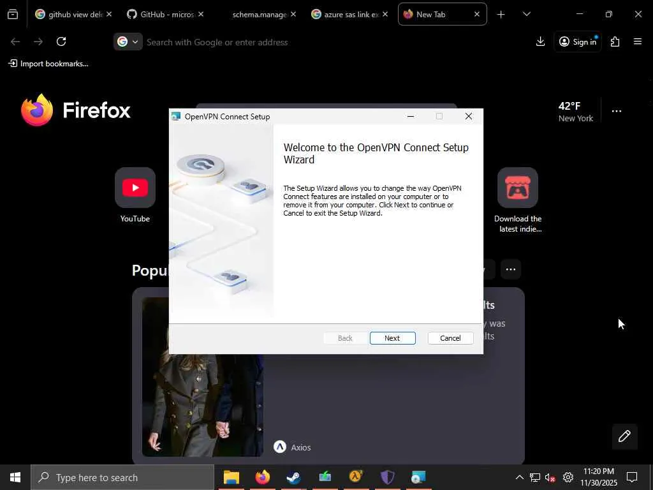Close the 'GitHub - micros' tab

point(201,14)
